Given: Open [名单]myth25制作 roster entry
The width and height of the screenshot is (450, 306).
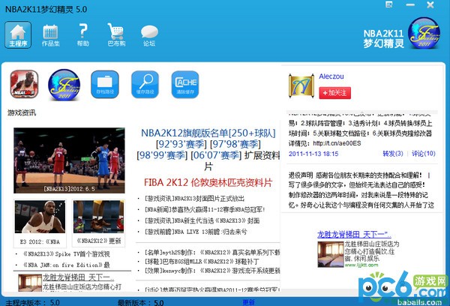Looking at the screenshot, I should (212, 253).
